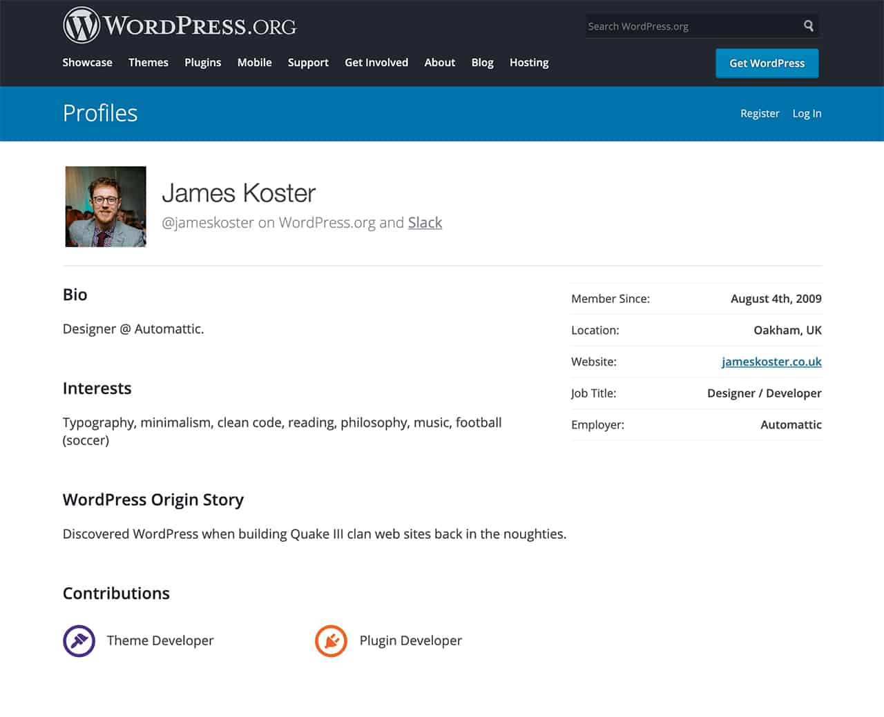Click the Register link

point(760,113)
